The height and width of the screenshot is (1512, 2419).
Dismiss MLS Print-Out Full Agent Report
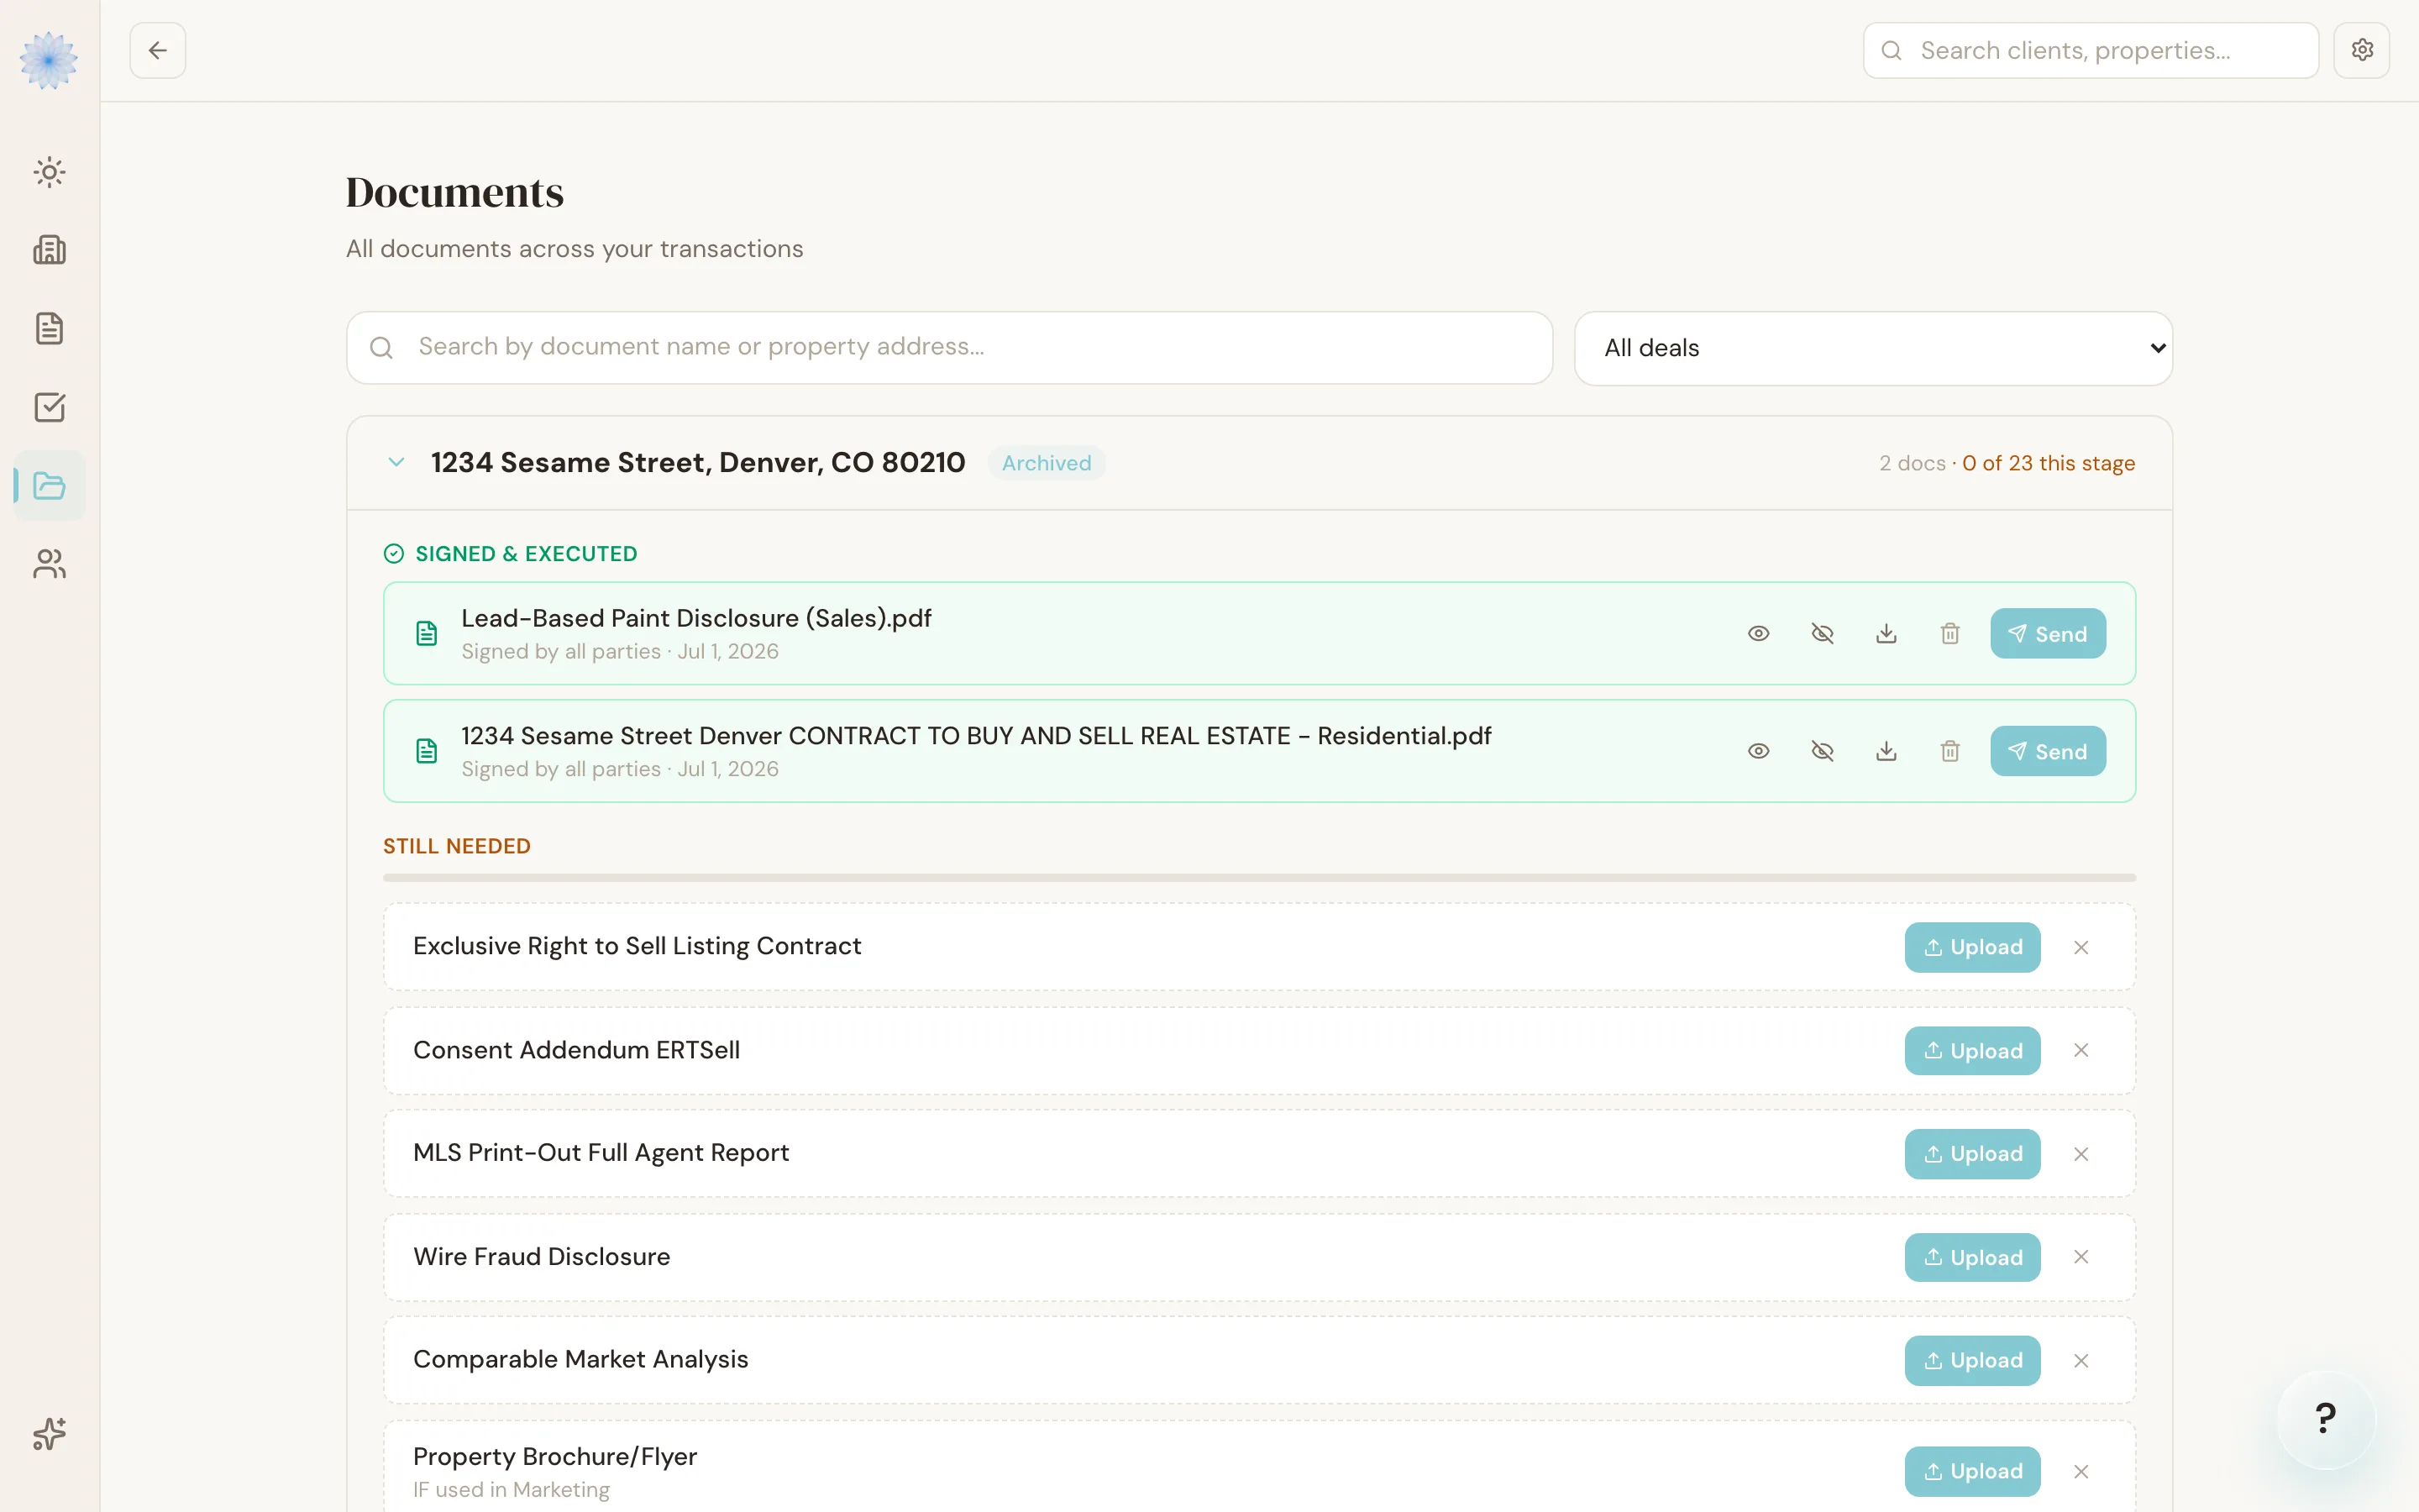pyautogui.click(x=2081, y=1154)
